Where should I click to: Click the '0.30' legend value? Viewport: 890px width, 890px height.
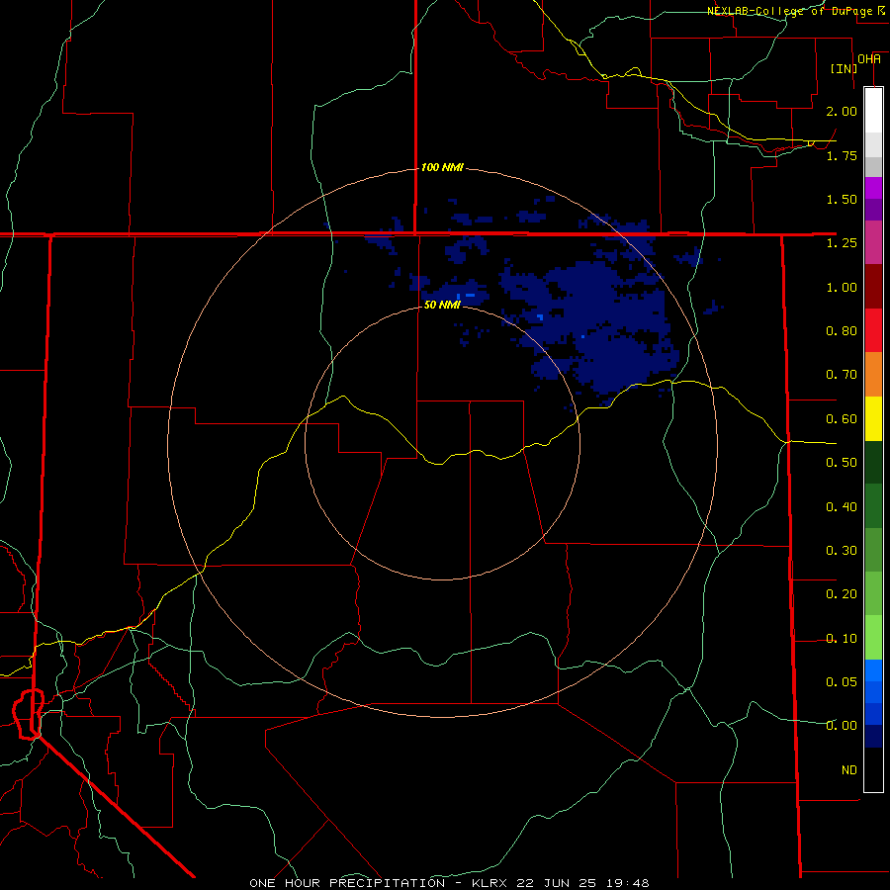[x=842, y=551]
